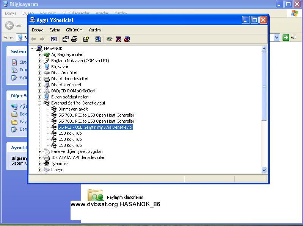Screen dimensions: 303x226
Task: Select the İşlemciler label
Action: pyautogui.click(x=60, y=164)
